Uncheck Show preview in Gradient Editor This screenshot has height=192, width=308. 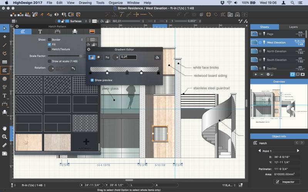92,80
